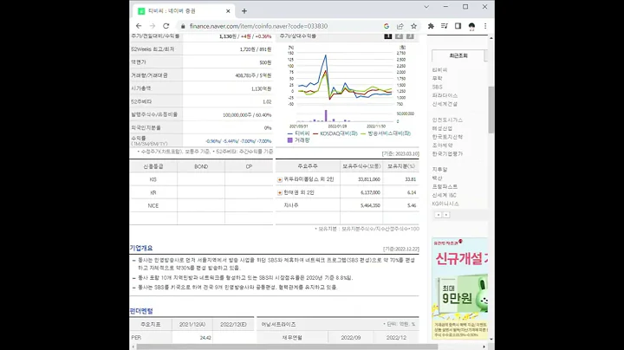View site information via the lock icon
The image size is (624, 350).
183,26
